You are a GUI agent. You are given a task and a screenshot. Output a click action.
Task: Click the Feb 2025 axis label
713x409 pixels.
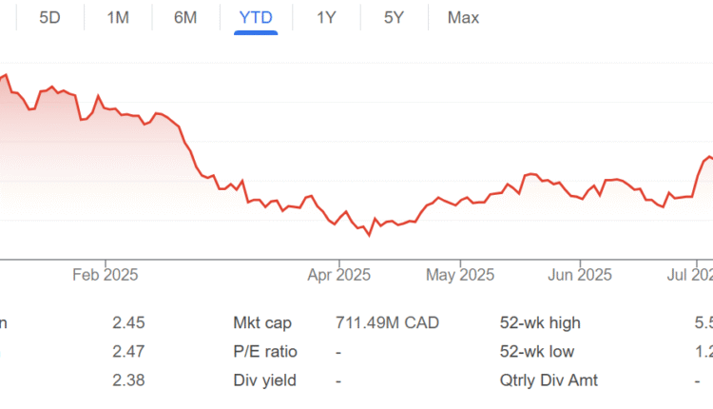point(106,275)
